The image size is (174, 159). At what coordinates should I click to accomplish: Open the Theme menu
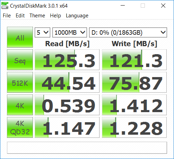pos(37,16)
